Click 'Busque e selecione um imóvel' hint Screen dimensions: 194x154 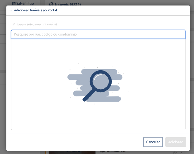(35, 24)
